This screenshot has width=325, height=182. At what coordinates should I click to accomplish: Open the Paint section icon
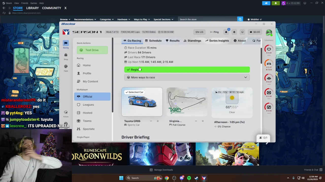pos(66,68)
